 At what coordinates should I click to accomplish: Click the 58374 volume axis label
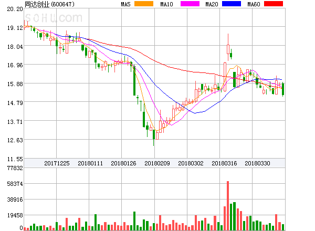tap(15, 184)
